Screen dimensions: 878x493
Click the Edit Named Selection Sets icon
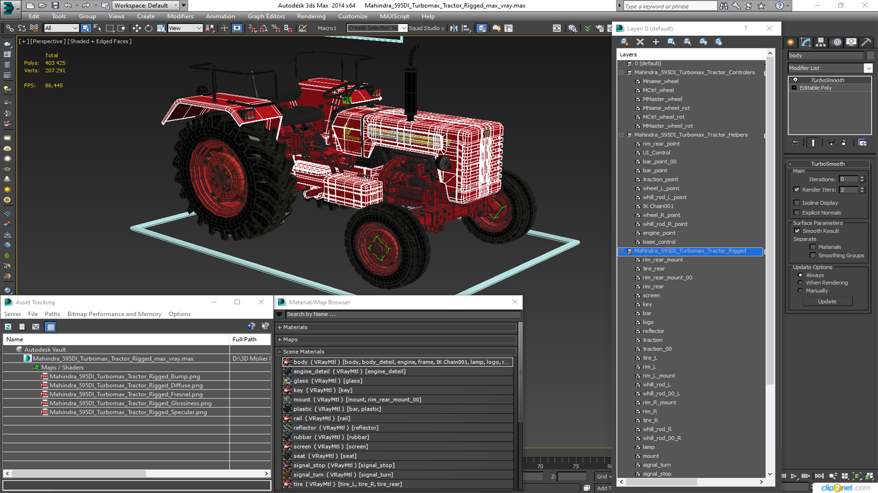pos(303,28)
